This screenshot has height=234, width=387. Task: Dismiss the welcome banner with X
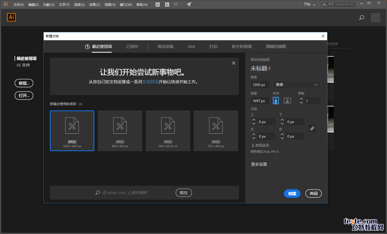coord(234,63)
